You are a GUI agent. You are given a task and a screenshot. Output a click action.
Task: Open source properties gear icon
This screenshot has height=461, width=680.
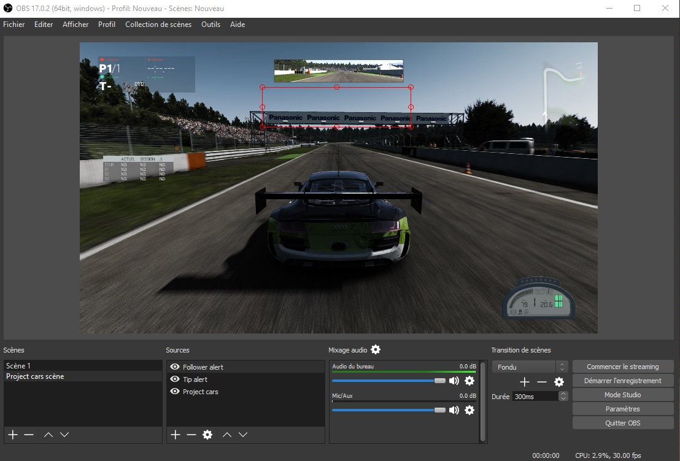point(207,435)
